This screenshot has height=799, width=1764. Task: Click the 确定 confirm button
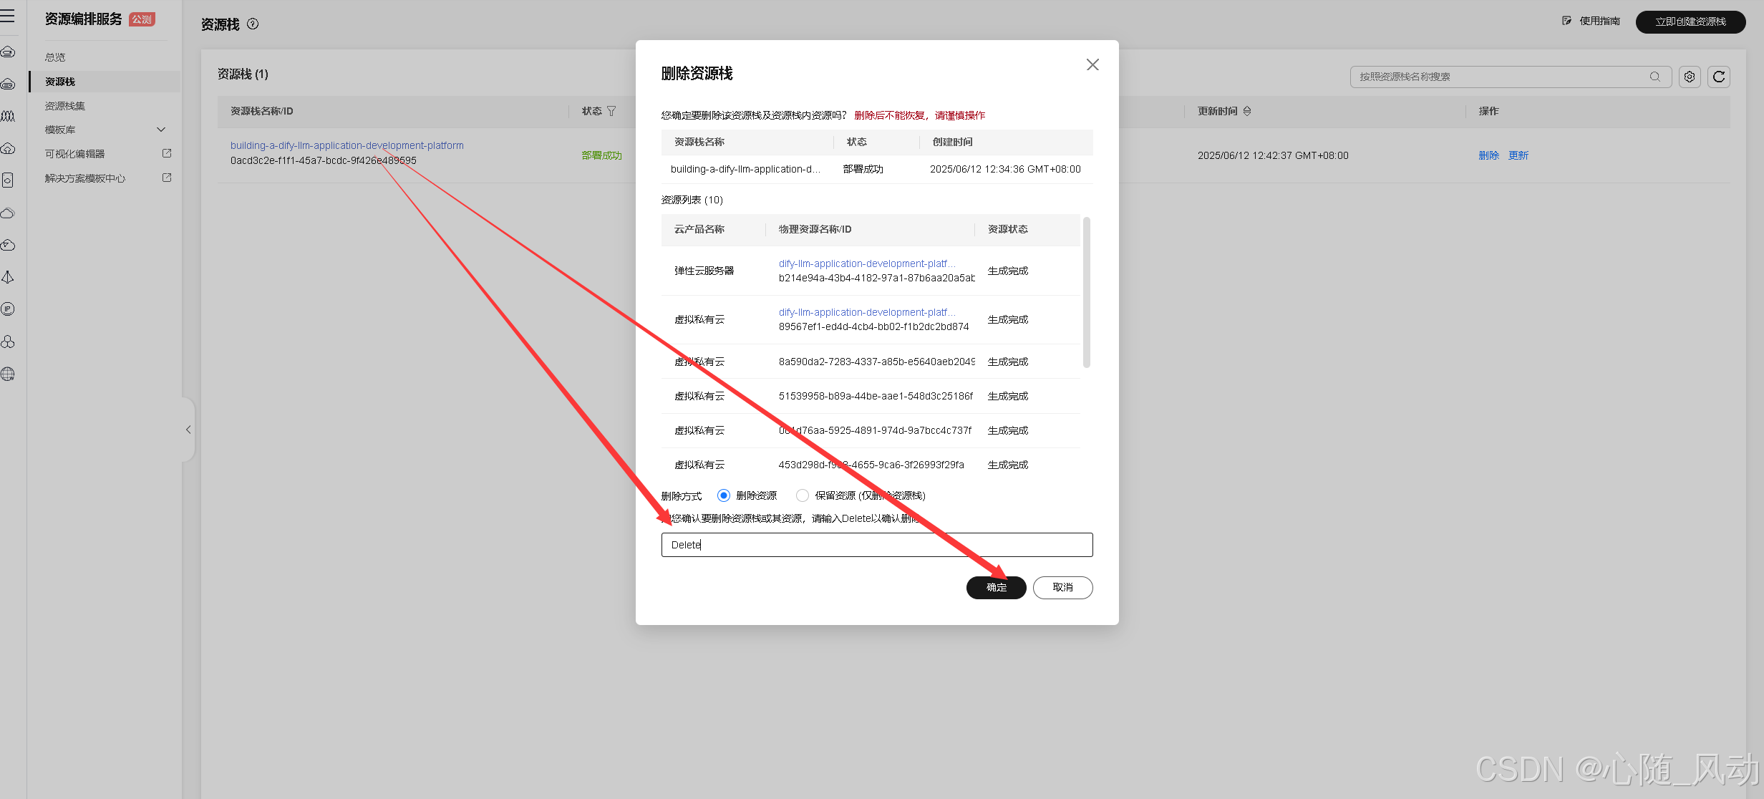pos(996,587)
